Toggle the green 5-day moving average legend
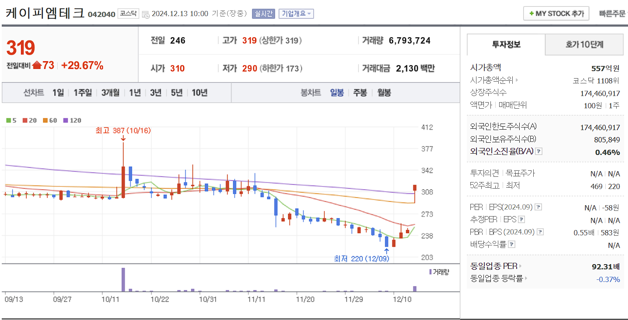The image size is (628, 320). (9, 120)
